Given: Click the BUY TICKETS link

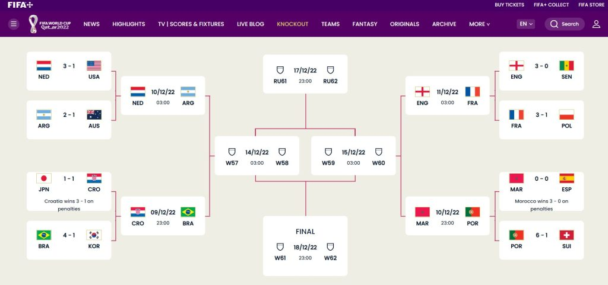Looking at the screenshot, I should (509, 5).
